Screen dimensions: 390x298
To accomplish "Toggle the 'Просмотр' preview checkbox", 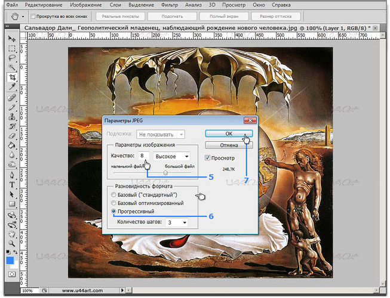I will click(207, 158).
